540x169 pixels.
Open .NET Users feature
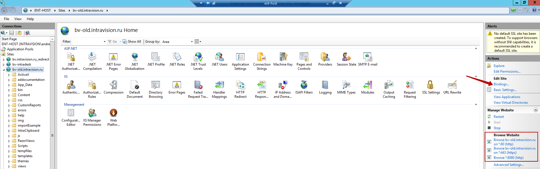click(x=219, y=59)
